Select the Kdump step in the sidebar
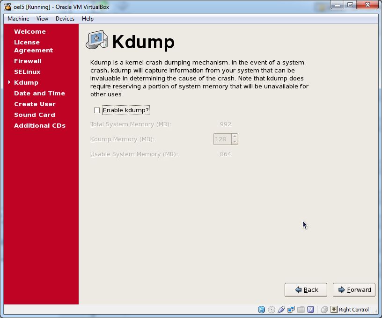This screenshot has height=318, width=382. coord(26,83)
